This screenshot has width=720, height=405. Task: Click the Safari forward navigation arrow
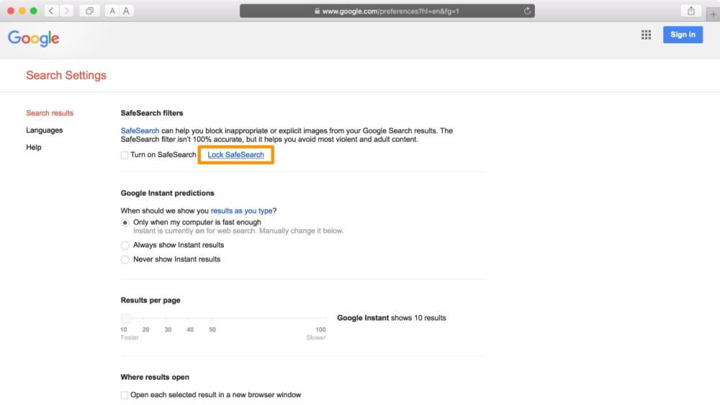pos(66,11)
